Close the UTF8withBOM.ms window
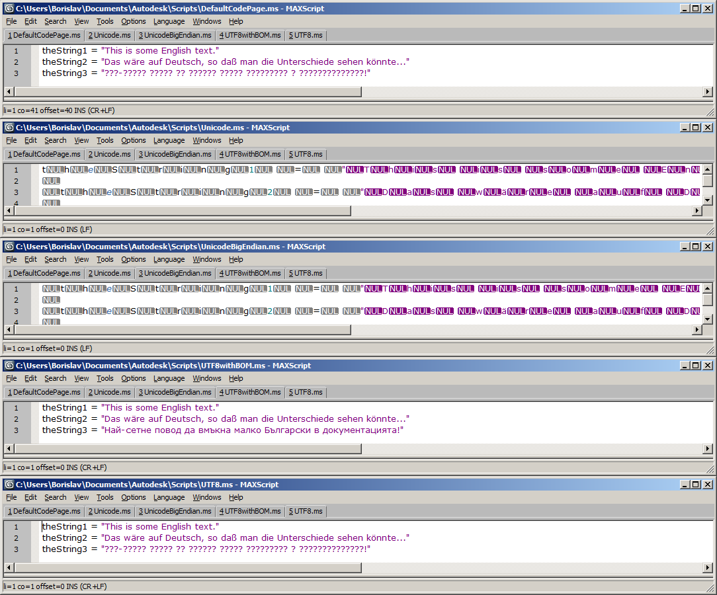Image resolution: width=717 pixels, height=595 pixels. tap(707, 366)
